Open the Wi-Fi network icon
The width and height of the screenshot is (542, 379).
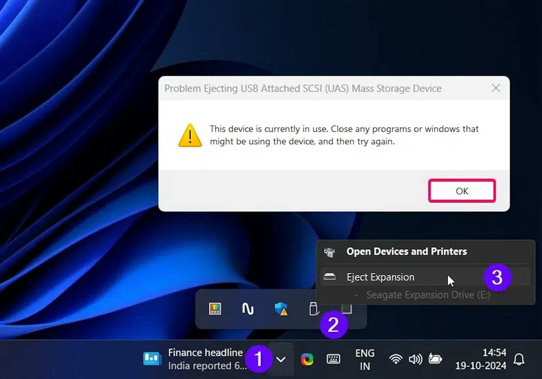396,359
